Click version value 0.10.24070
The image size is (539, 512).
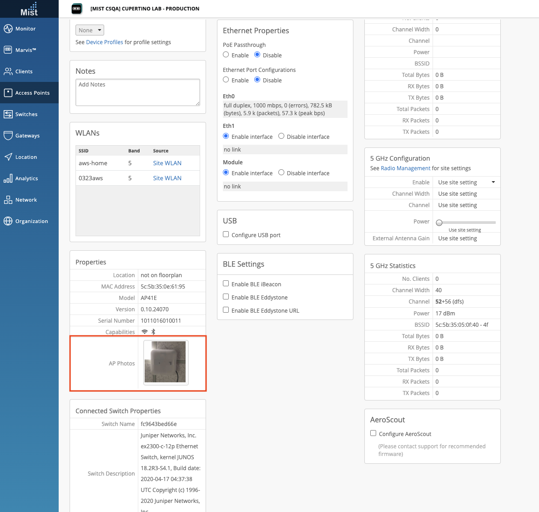pyautogui.click(x=155, y=309)
